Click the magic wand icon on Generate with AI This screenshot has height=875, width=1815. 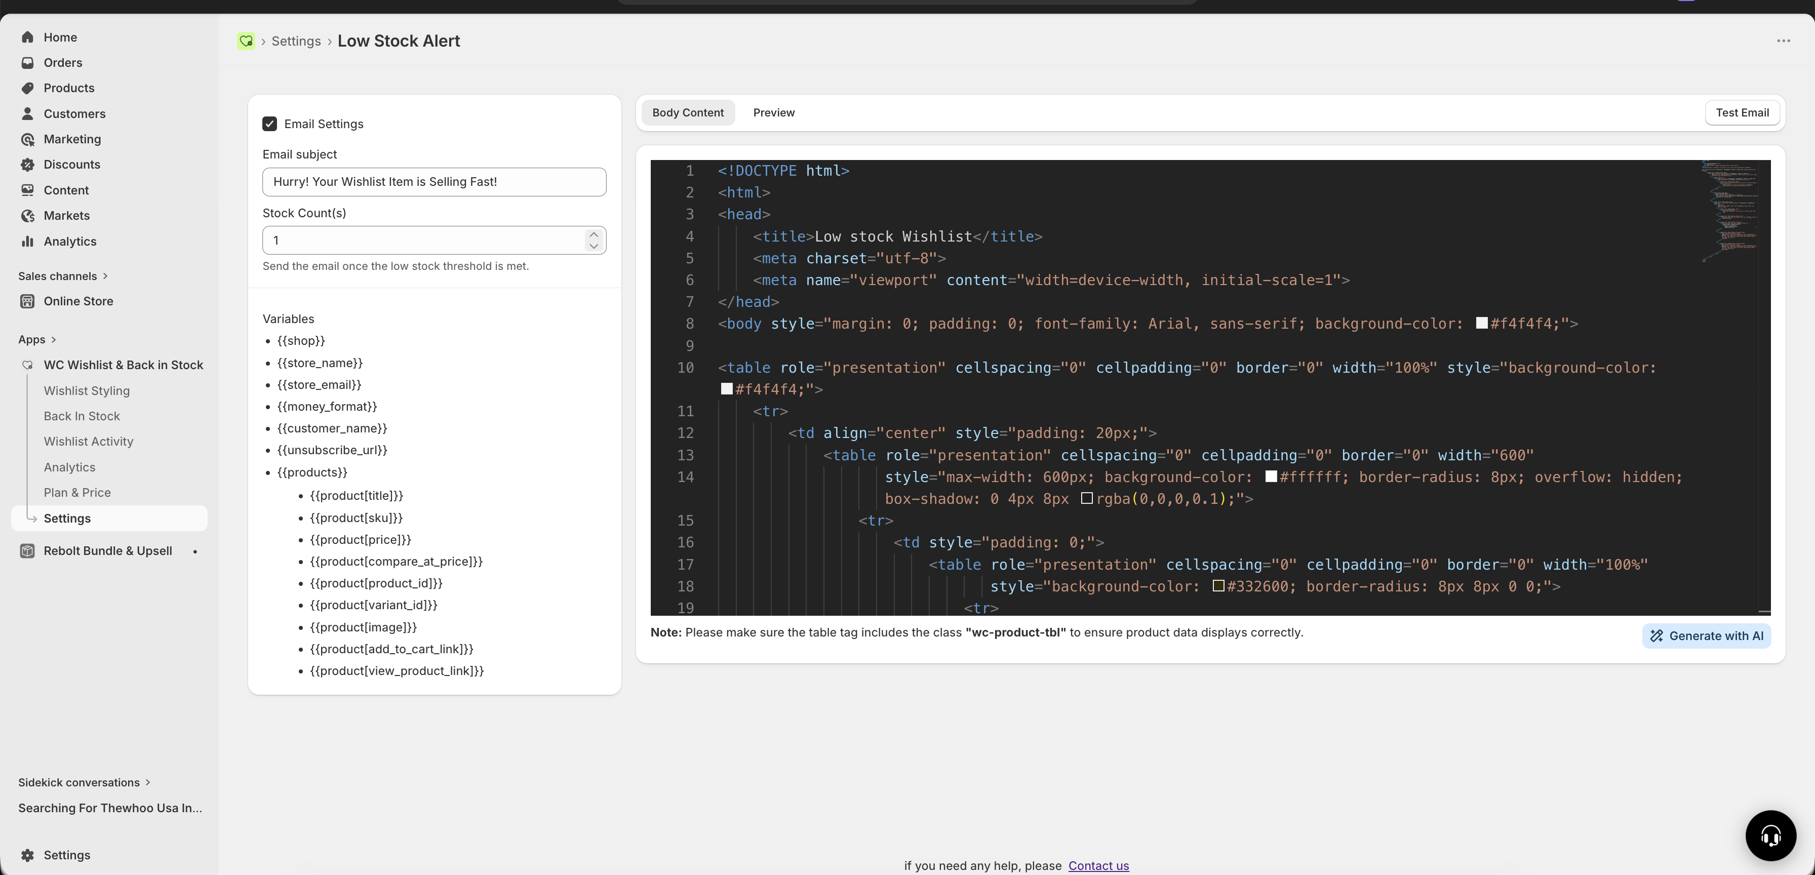(1656, 636)
